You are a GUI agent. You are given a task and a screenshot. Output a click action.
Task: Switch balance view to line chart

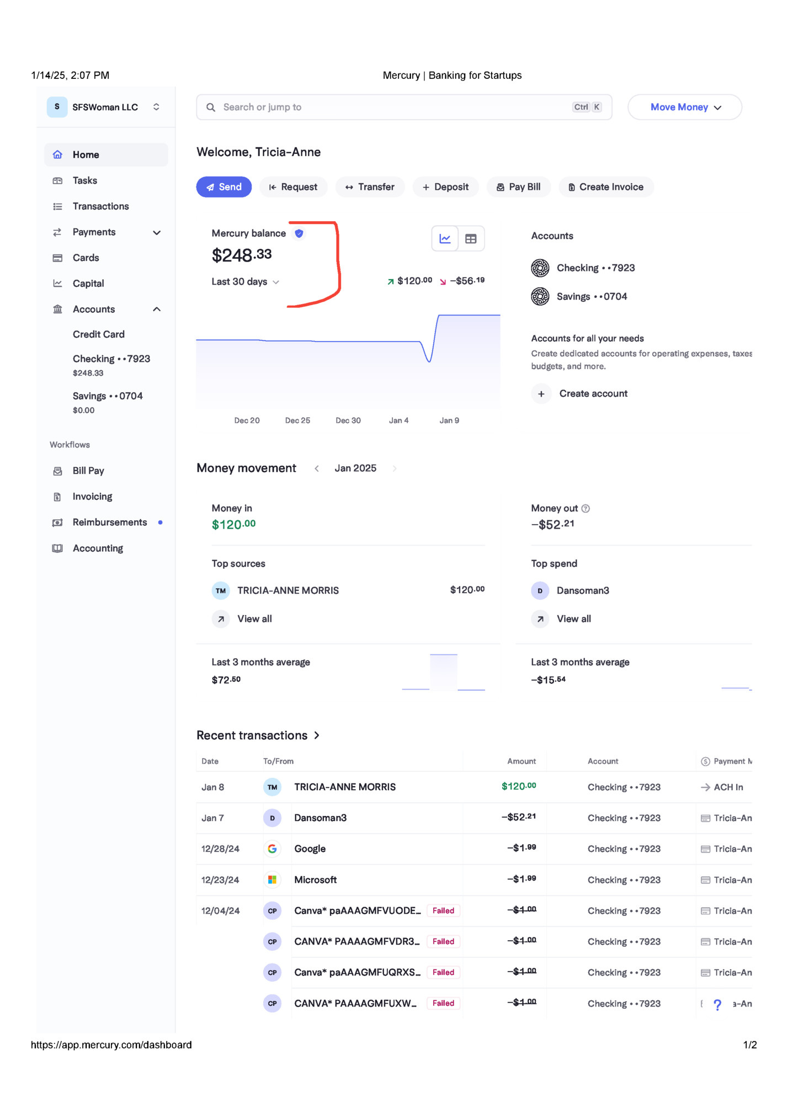[x=445, y=238]
